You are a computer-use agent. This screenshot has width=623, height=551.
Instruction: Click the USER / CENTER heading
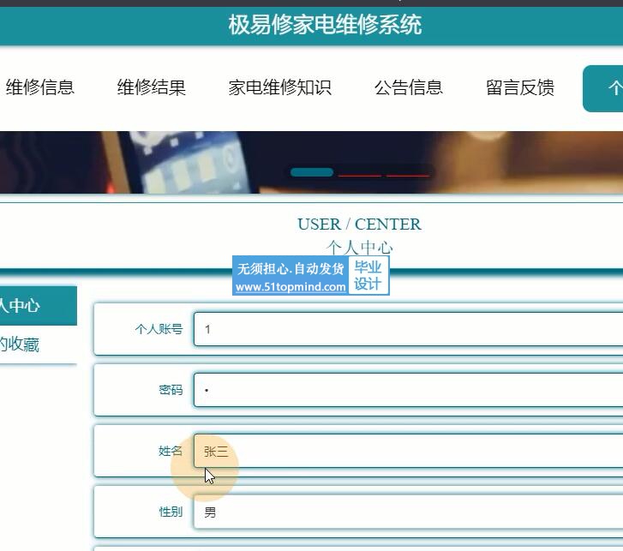point(359,225)
